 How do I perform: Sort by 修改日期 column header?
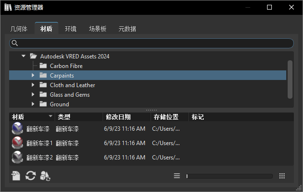127,117
